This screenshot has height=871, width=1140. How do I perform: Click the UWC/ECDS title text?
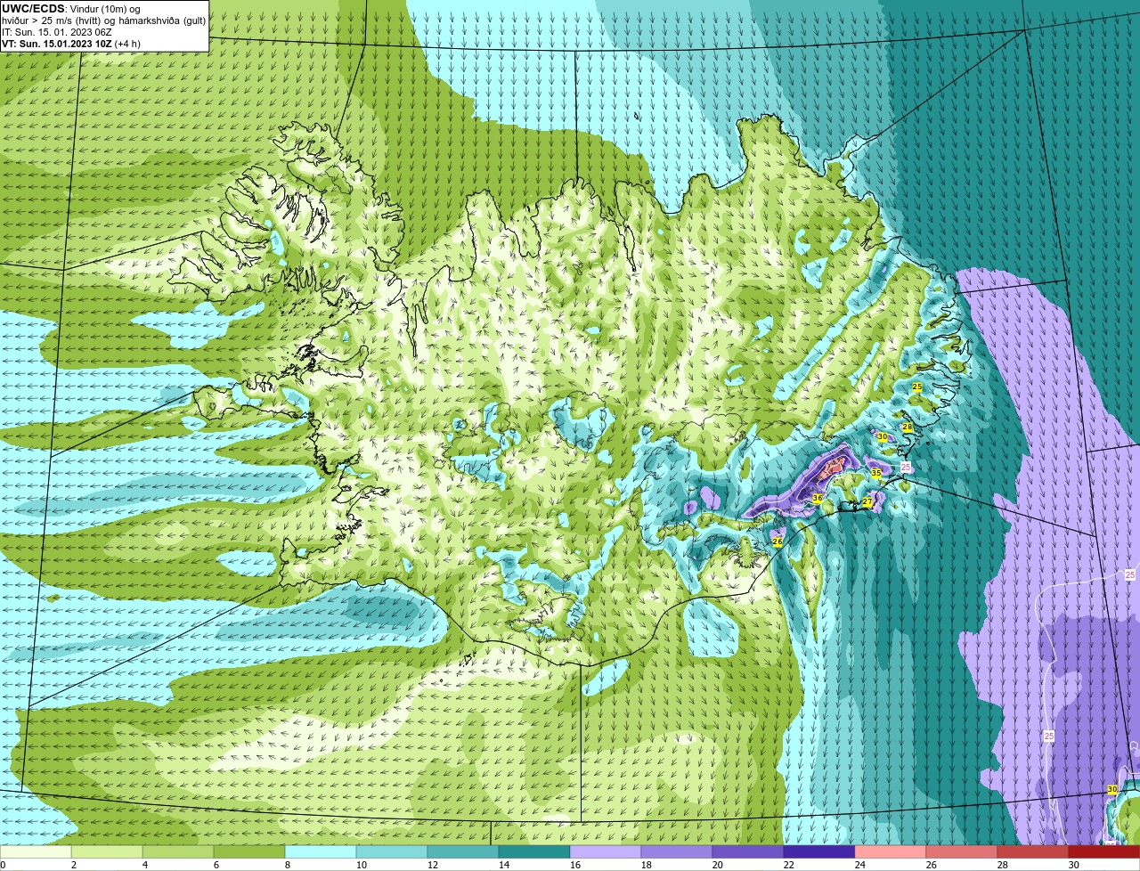(34, 9)
